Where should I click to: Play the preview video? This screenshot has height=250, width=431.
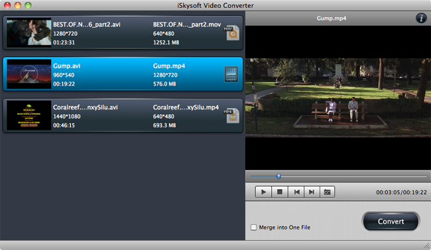pos(263,192)
